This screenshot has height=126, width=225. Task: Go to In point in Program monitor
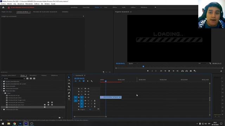161,71
